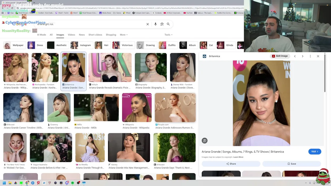Switch to the Short videos tab
Screen dimensions: 331x186
(95, 35)
